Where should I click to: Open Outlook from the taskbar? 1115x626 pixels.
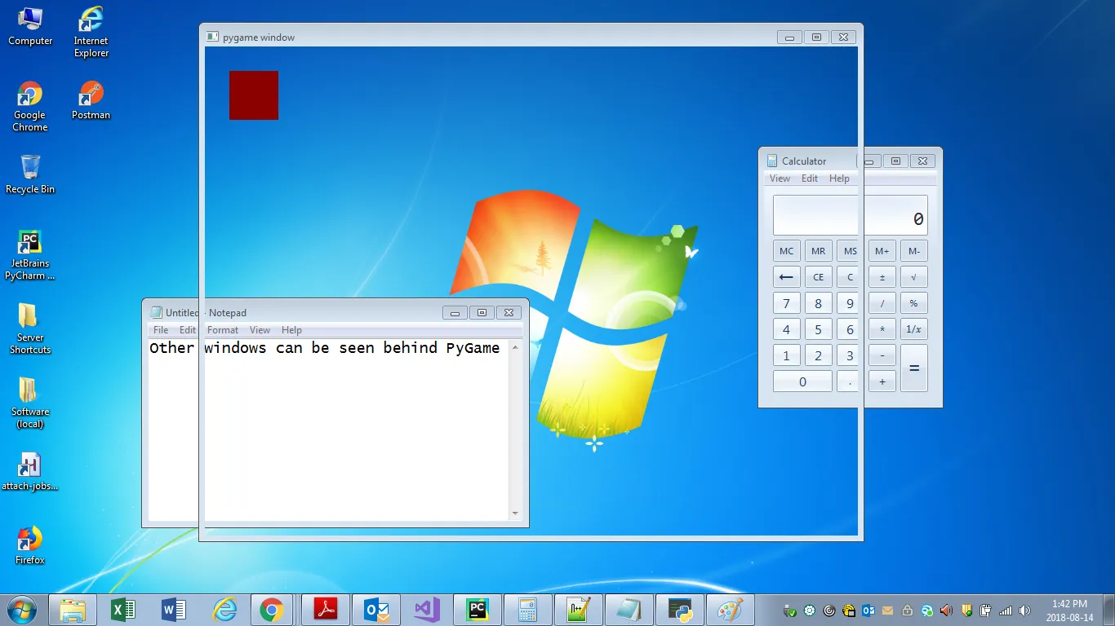pos(376,610)
